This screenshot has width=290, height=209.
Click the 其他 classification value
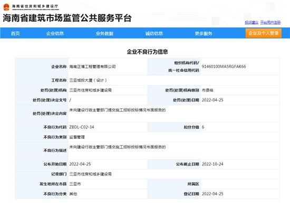[73, 194]
